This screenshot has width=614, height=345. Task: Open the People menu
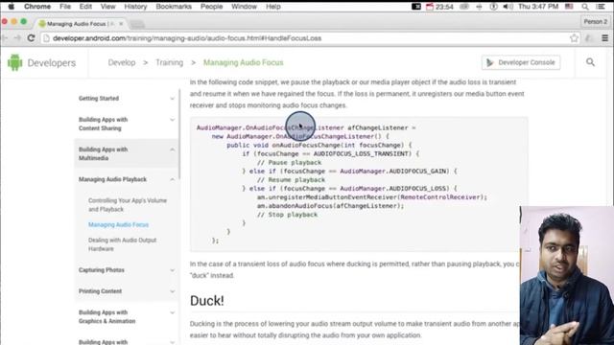click(x=211, y=7)
